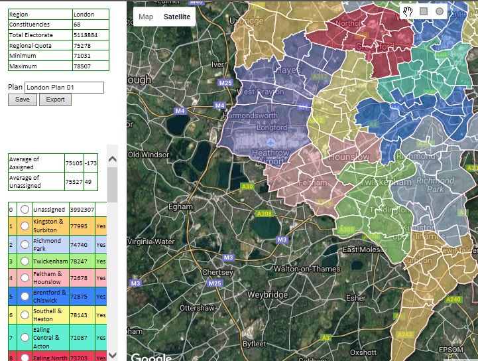Click Average of Unassigned value 75327
Viewport: 478px width, 361px height.
tap(74, 182)
